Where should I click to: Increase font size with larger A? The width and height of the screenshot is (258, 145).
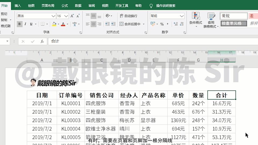72,16
